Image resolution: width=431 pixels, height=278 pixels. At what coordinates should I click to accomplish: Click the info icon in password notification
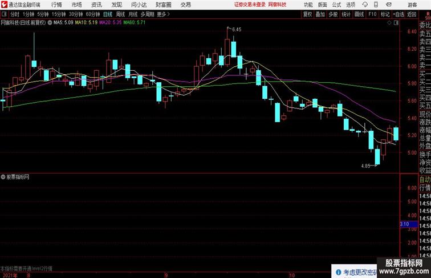(339, 272)
